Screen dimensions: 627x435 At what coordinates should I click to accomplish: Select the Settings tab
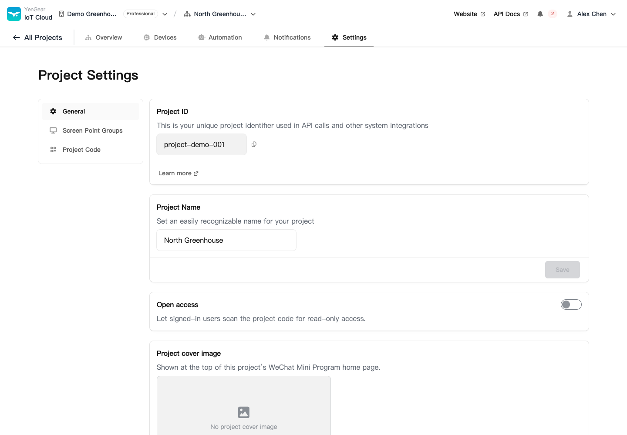349,37
